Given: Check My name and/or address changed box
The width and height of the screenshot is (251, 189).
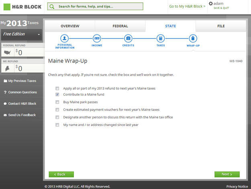Looking at the screenshot, I should tap(57, 125).
